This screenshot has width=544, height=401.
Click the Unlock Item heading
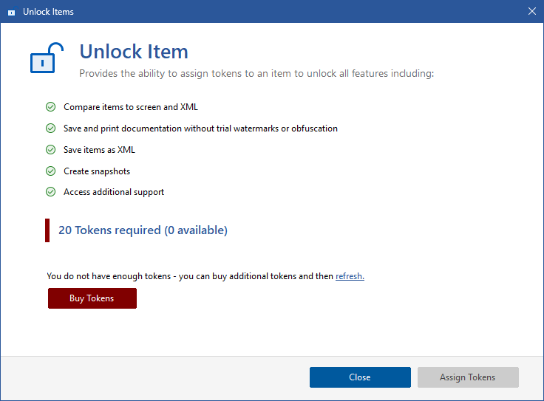pos(134,52)
